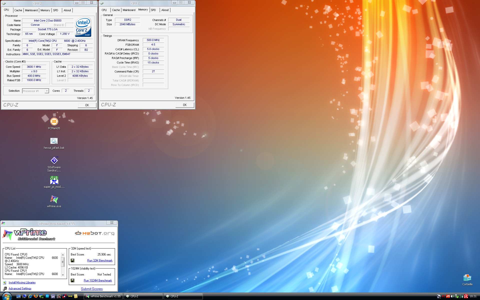Click OK in the right CPU-Z window
Image resolution: width=480 pixels, height=300 pixels.
click(185, 105)
